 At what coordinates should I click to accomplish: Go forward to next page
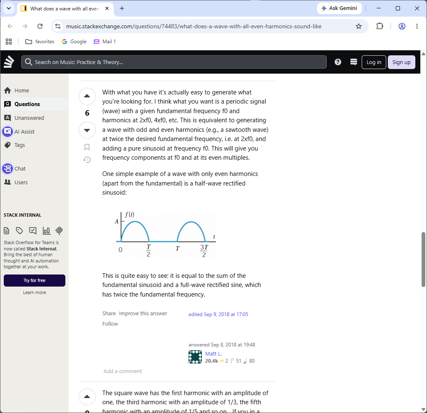25,26
